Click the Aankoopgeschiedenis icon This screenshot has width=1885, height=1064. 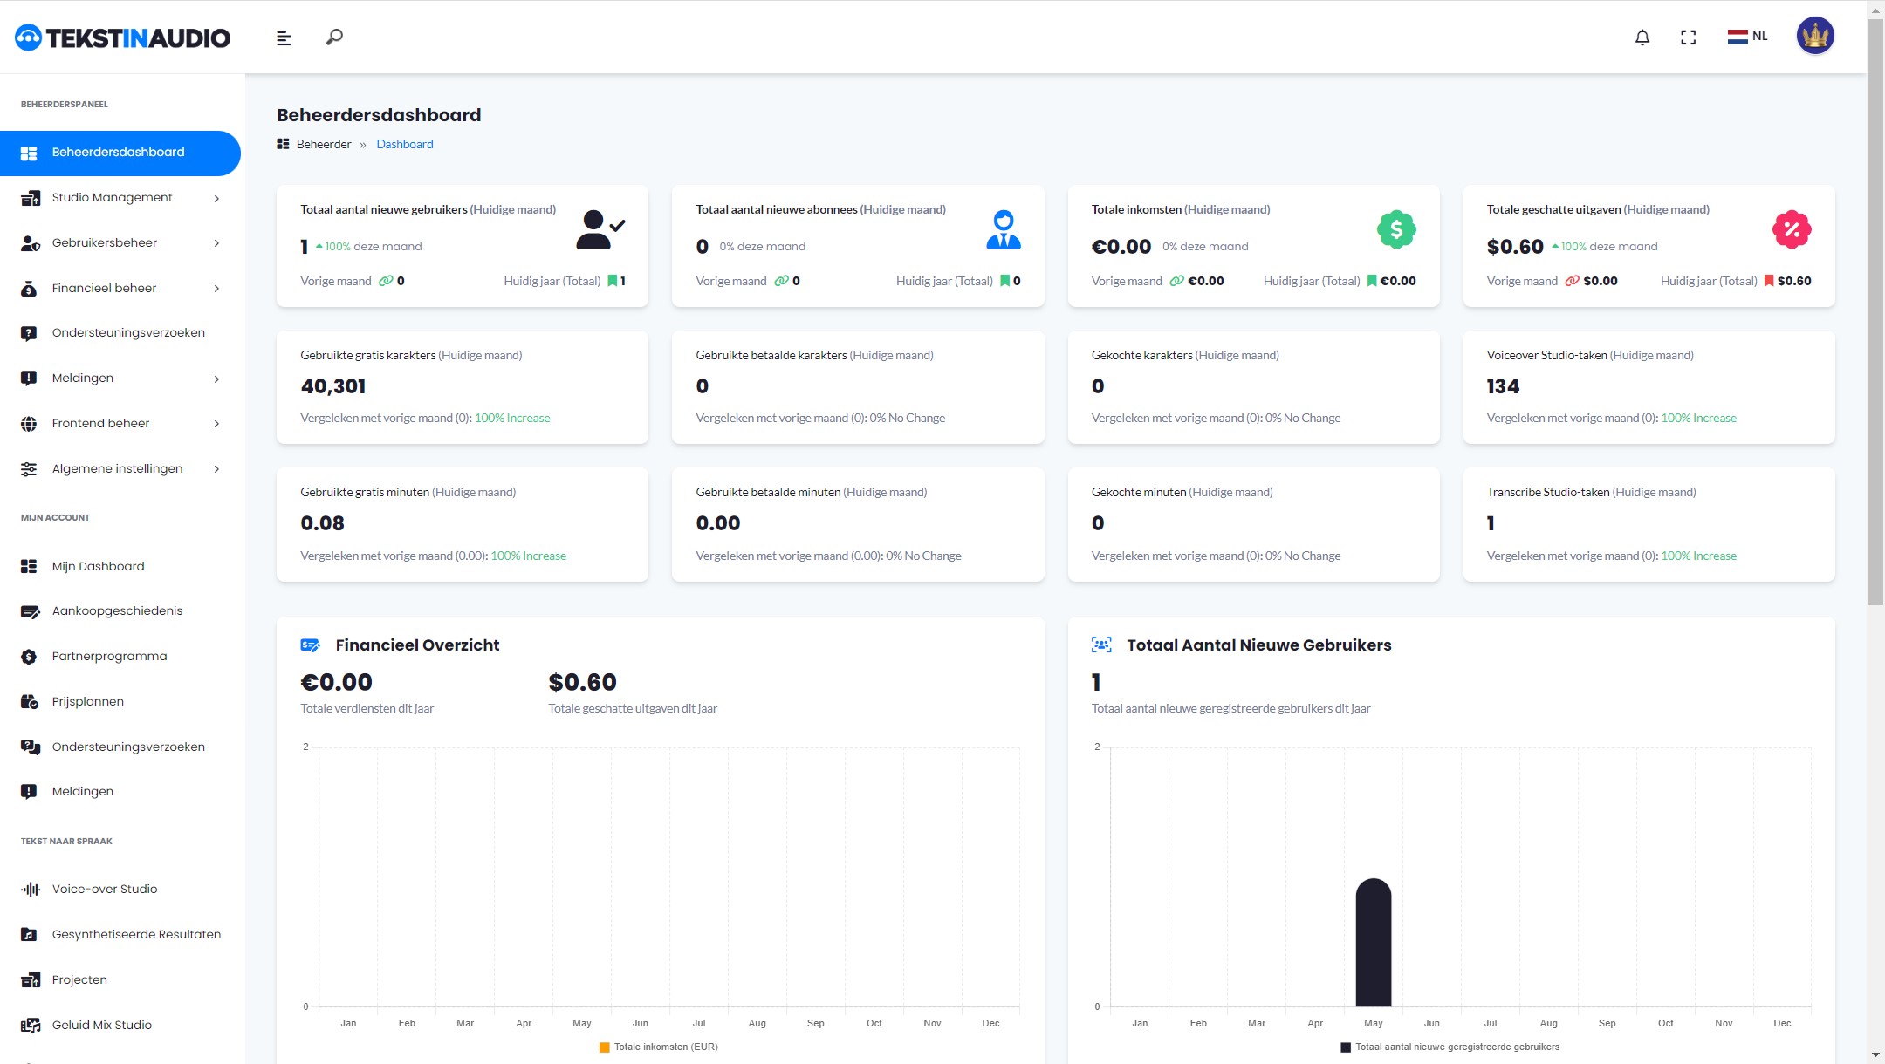pos(30,611)
